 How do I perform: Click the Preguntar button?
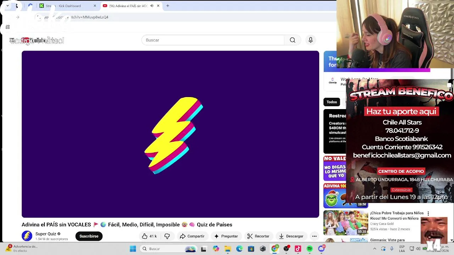point(226,236)
